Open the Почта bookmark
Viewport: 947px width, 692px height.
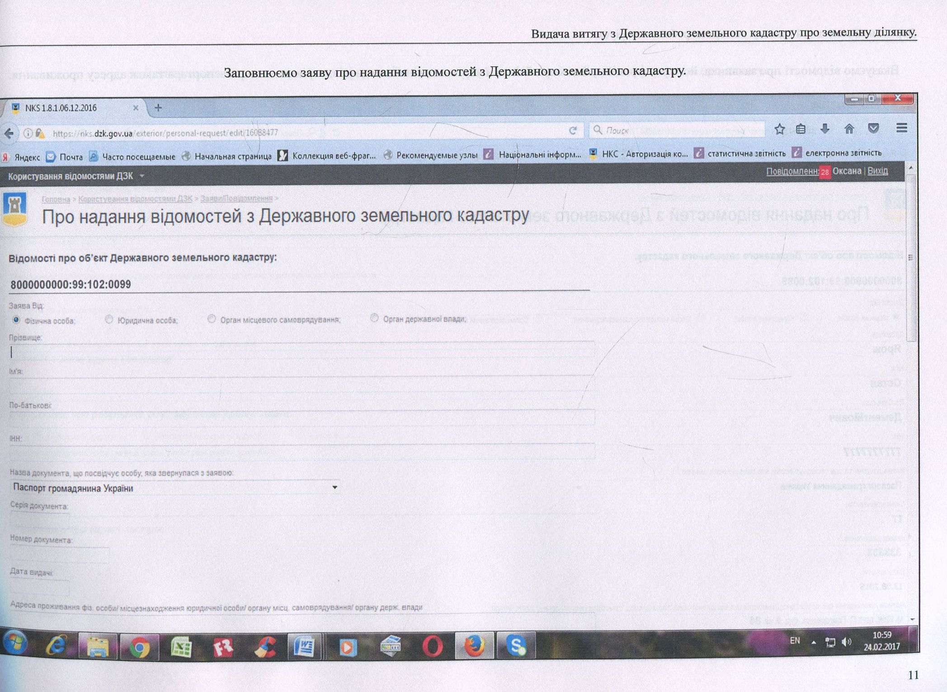65,157
